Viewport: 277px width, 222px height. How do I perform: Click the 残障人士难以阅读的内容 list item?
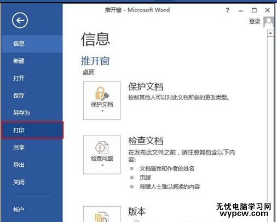[x=170, y=186]
